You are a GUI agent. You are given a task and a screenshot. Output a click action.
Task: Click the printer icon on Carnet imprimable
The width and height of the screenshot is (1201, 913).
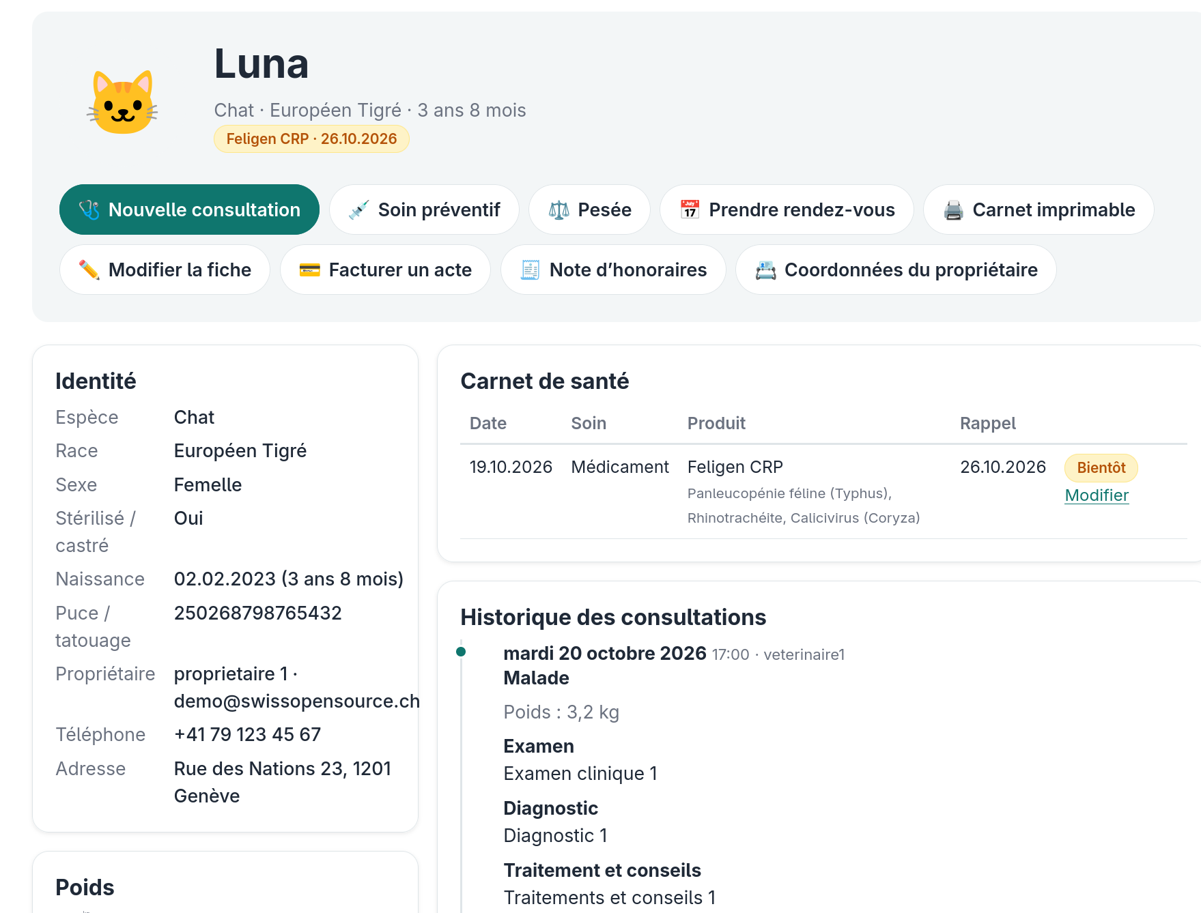(x=953, y=209)
